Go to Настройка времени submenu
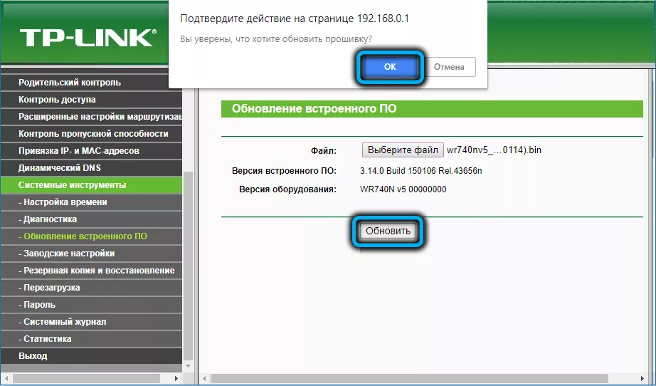The height and width of the screenshot is (386, 656). tap(91, 202)
